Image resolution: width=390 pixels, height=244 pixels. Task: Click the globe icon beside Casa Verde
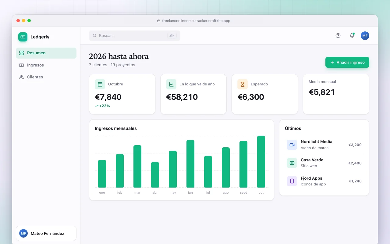point(292,163)
